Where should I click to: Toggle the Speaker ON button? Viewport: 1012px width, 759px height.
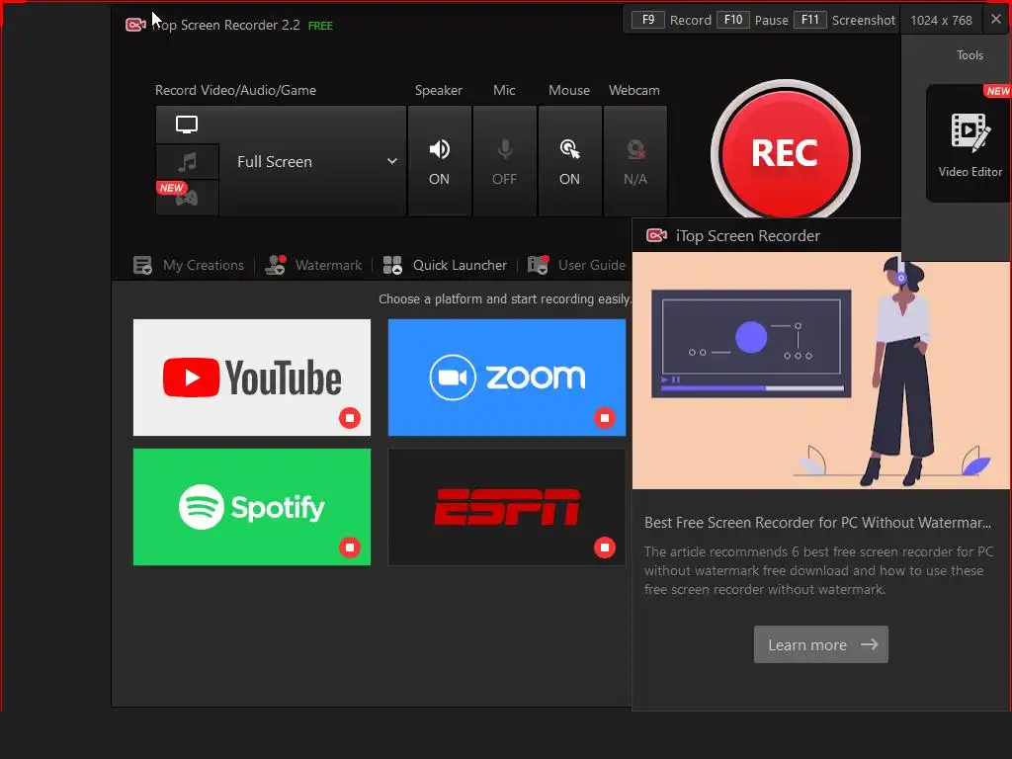[x=440, y=161]
